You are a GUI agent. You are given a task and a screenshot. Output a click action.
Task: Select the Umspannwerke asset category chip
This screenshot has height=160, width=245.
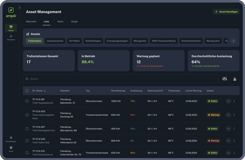55,40
